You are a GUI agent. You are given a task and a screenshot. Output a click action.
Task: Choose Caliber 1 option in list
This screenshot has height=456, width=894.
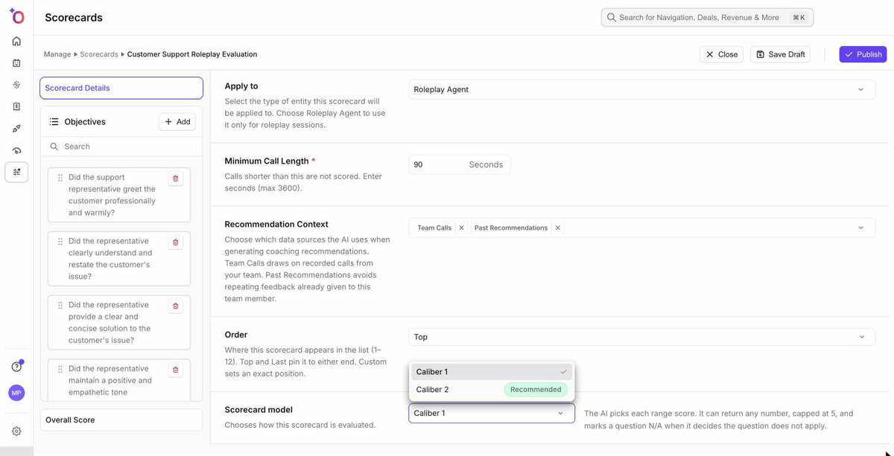pos(492,371)
